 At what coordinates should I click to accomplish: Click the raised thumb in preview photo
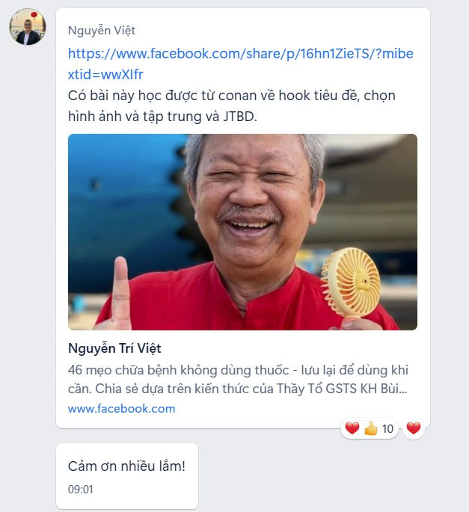[x=120, y=292]
